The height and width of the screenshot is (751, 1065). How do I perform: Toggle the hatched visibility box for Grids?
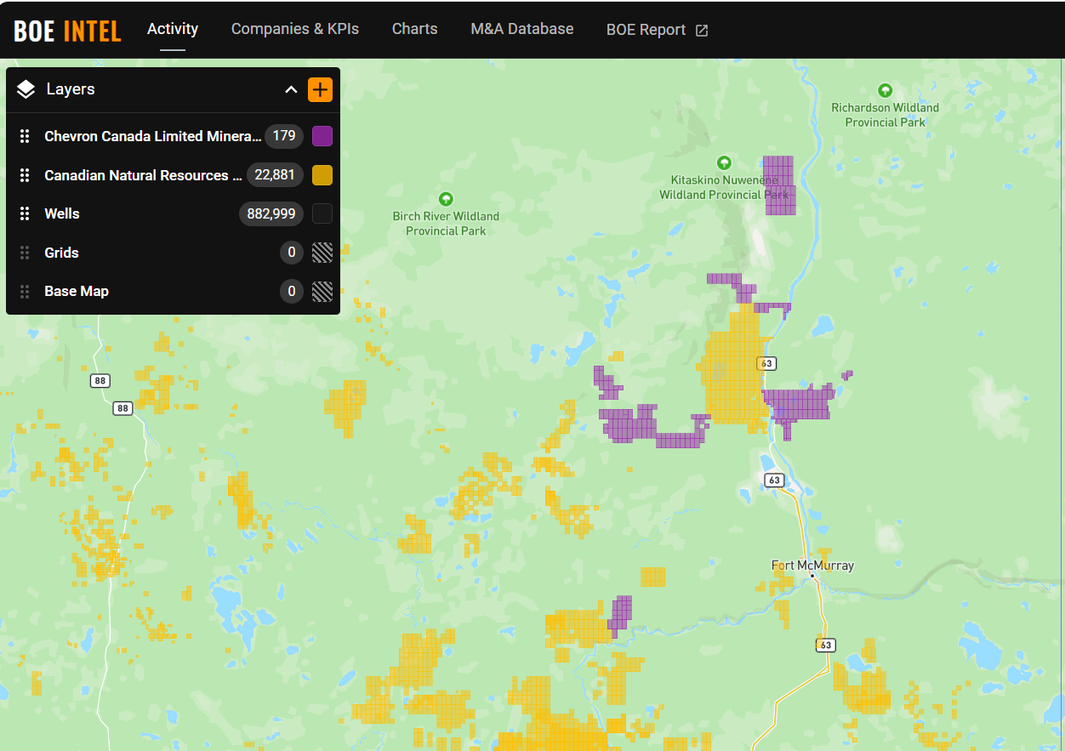[x=322, y=253]
